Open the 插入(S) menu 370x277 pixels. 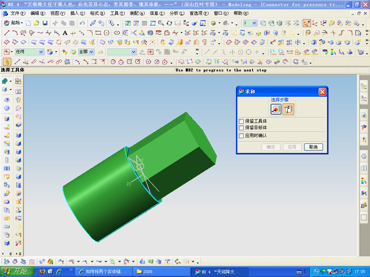(x=77, y=13)
